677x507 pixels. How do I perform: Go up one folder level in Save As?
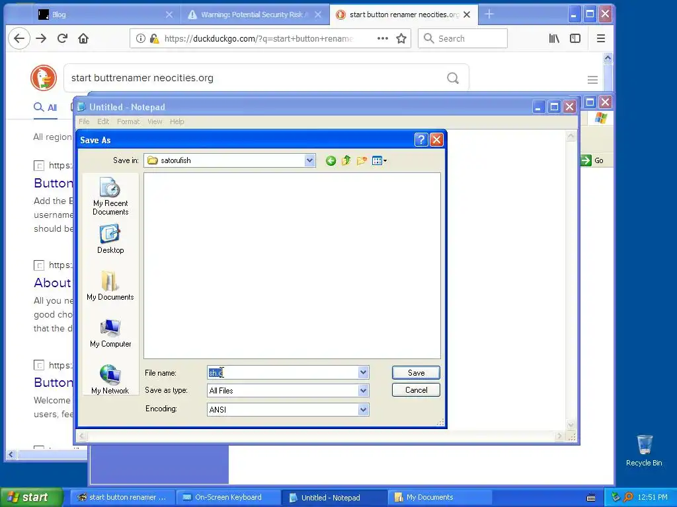(x=346, y=161)
